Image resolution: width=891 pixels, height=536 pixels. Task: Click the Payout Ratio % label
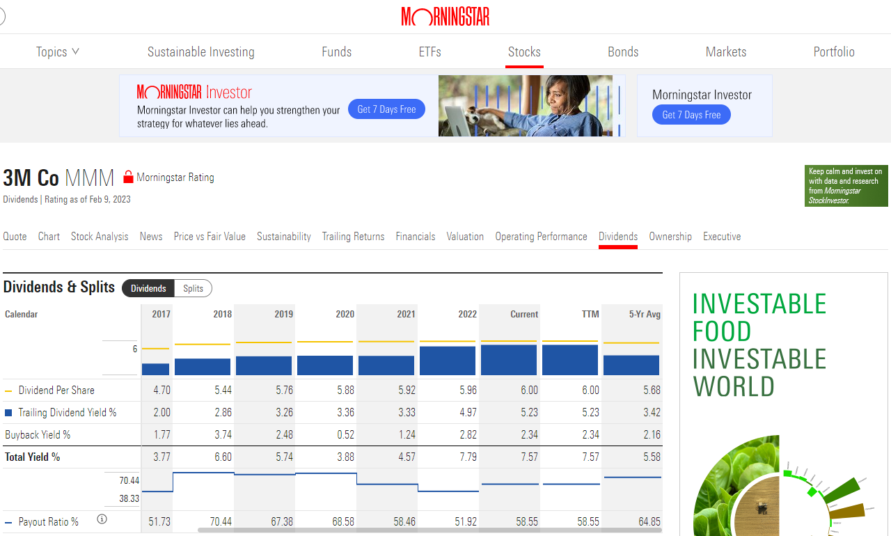(x=49, y=522)
